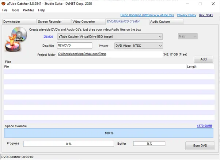Click the Add button
Screen dimensions: 220x160
[x=204, y=59]
